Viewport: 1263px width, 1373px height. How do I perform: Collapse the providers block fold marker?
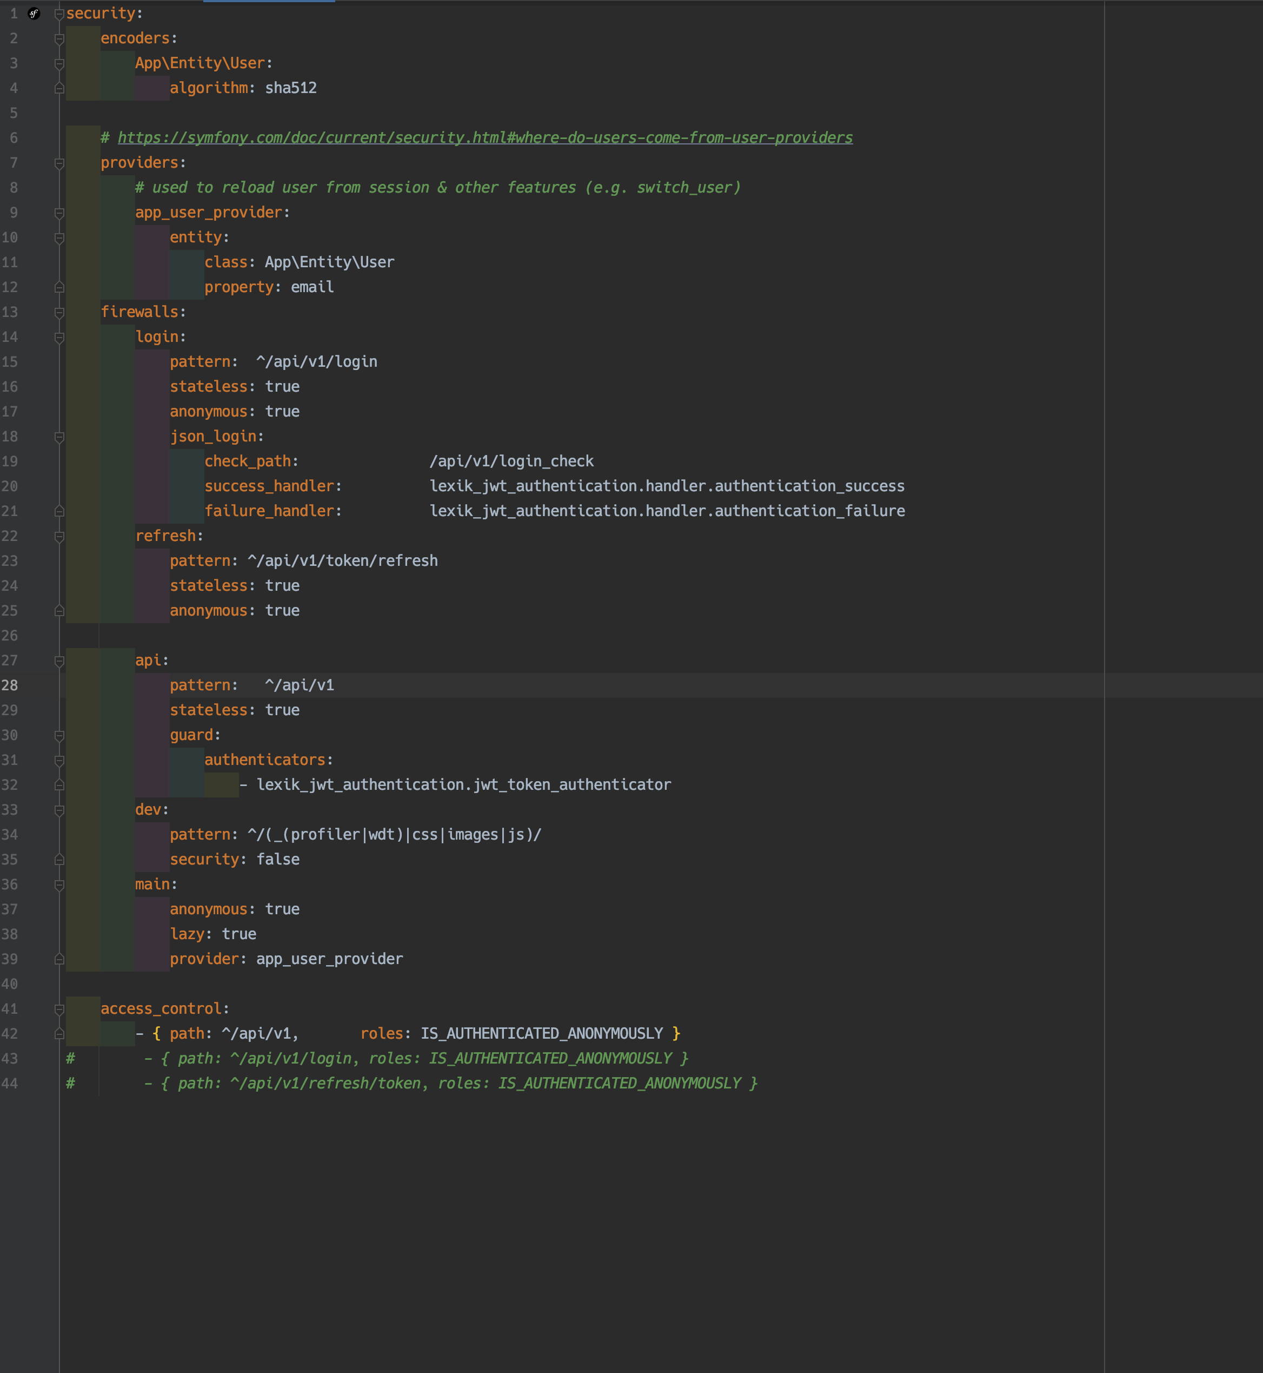coord(59,163)
